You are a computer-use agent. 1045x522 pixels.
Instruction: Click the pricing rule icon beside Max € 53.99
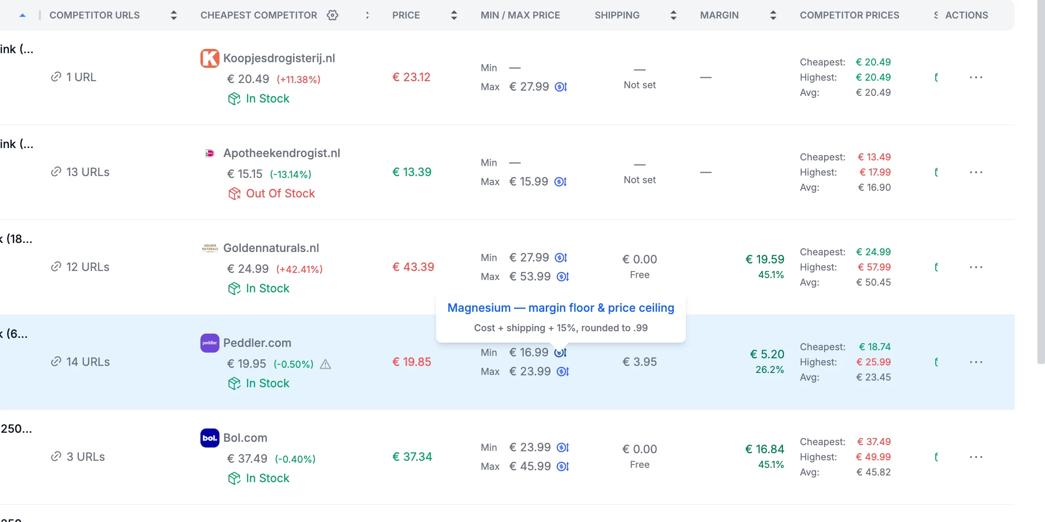point(563,277)
